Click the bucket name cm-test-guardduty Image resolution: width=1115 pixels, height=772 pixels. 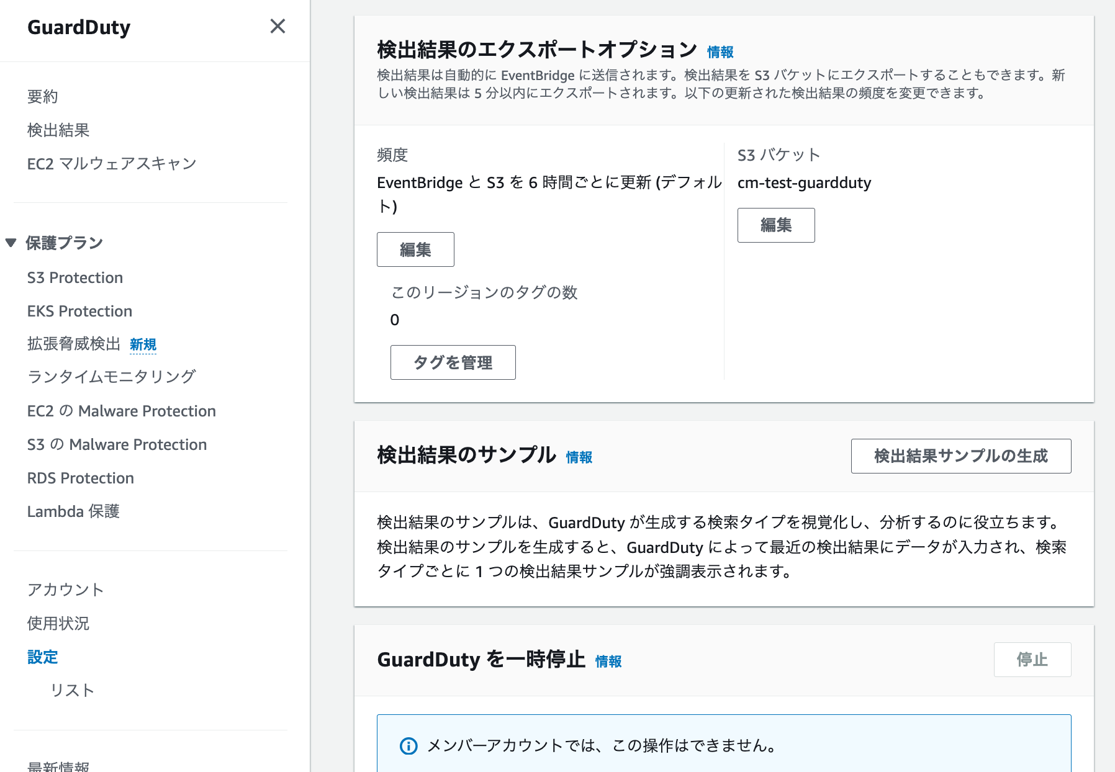coord(805,183)
